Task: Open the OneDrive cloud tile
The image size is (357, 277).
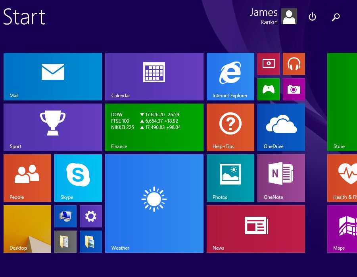Action: click(281, 127)
